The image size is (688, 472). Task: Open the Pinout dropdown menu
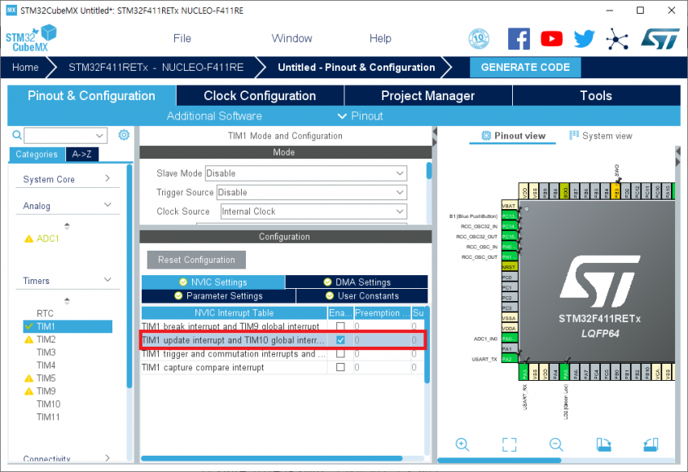(x=361, y=116)
